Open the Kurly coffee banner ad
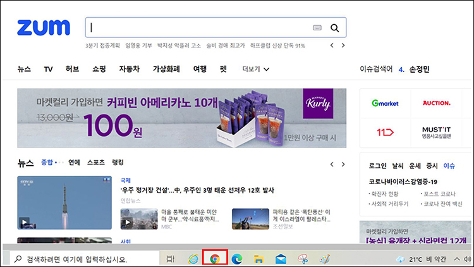The height and width of the screenshot is (267, 474). pyautogui.click(x=181, y=118)
